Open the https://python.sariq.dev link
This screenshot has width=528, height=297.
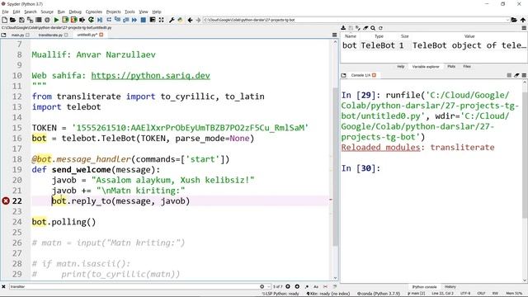[x=150, y=75]
